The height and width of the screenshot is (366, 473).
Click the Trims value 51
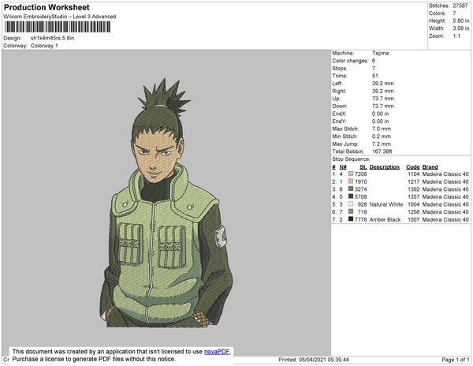(x=375, y=76)
